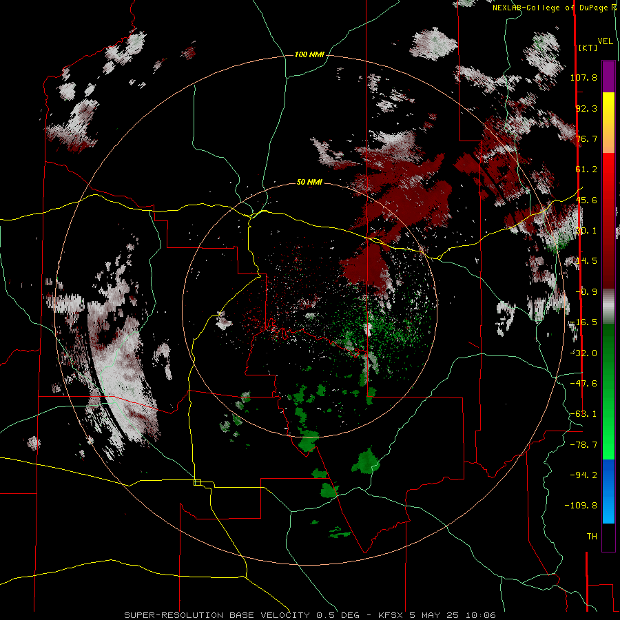The width and height of the screenshot is (620, 620).
Task: Select the -0.9 velocity scale label
Action: tap(586, 292)
